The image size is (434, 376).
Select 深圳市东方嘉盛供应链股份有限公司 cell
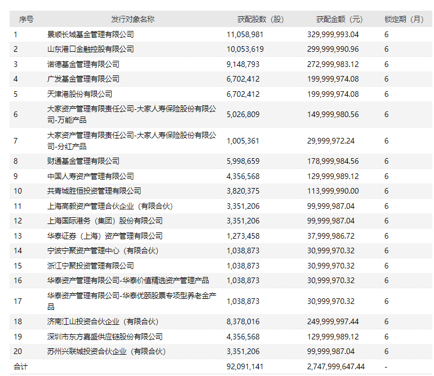105,337
